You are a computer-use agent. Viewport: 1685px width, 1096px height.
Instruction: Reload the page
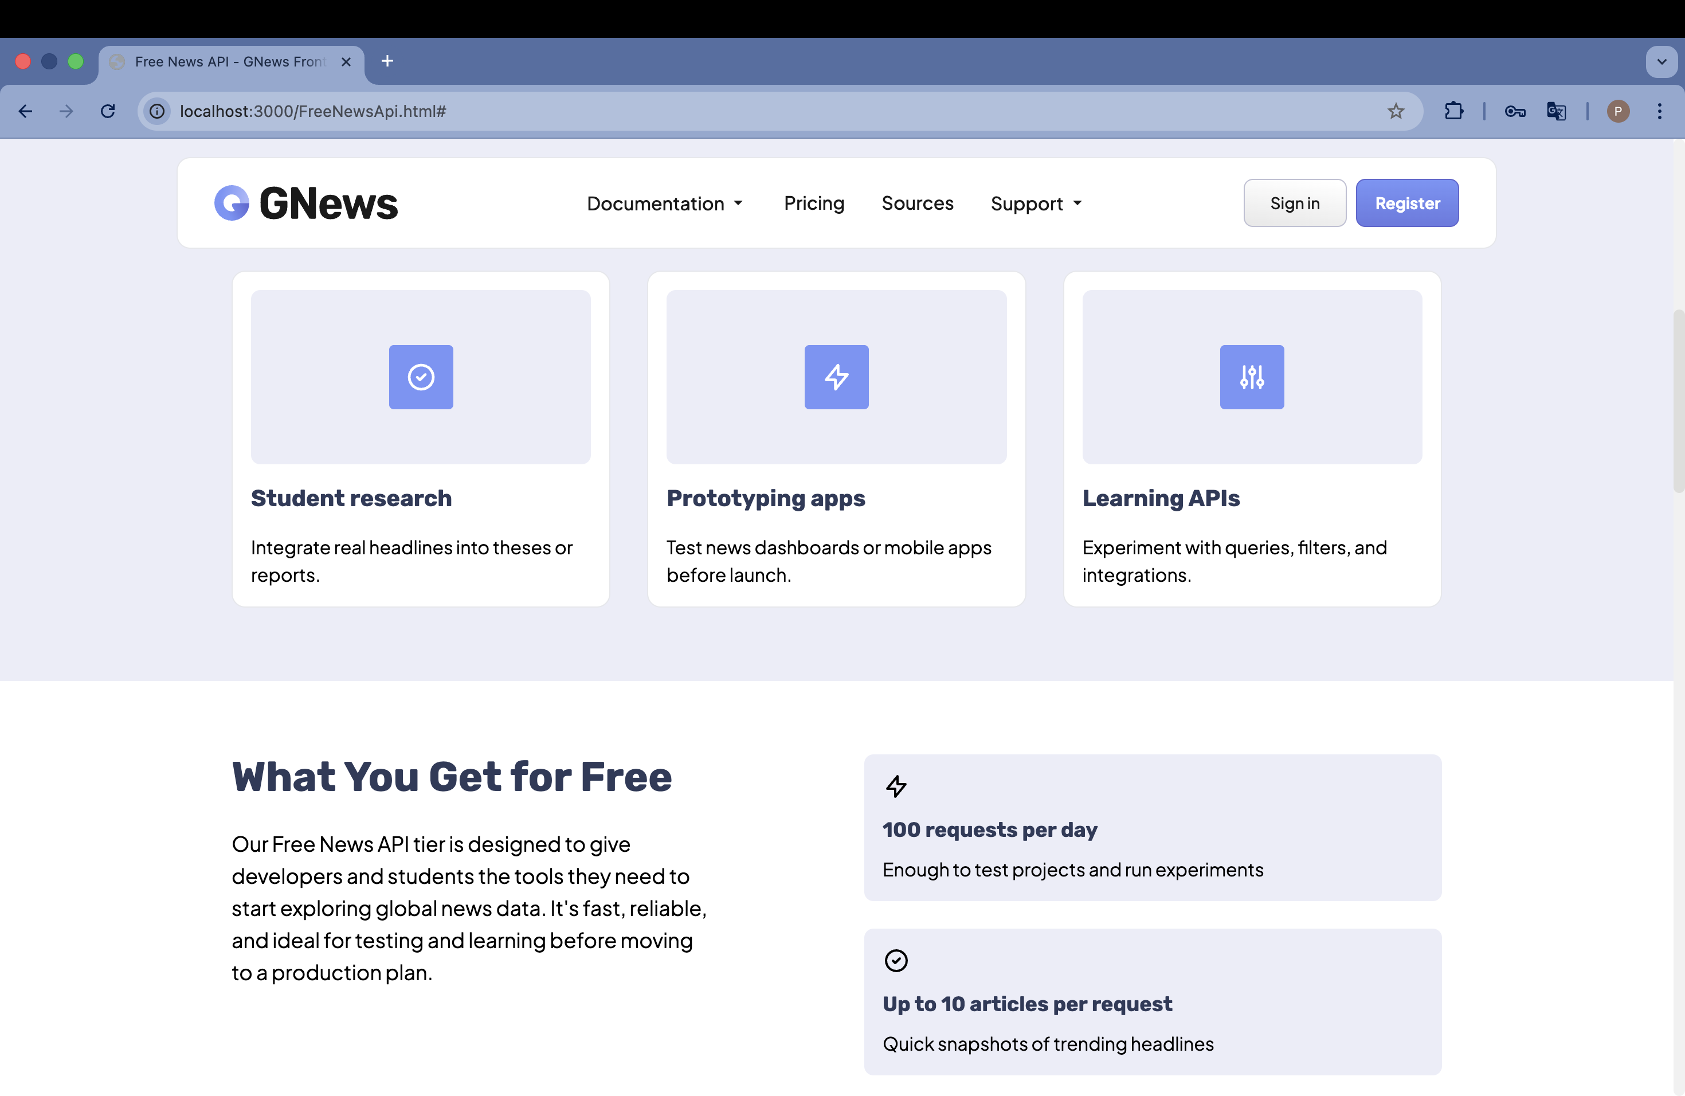point(108,111)
